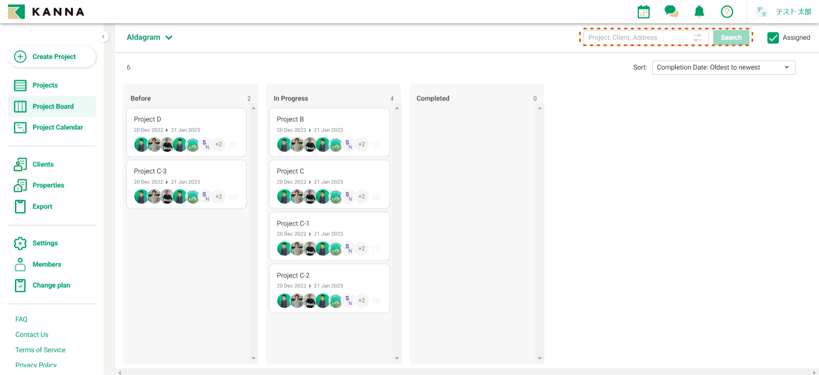
Task: Click the search filter sliders icon
Action: pyautogui.click(x=697, y=37)
